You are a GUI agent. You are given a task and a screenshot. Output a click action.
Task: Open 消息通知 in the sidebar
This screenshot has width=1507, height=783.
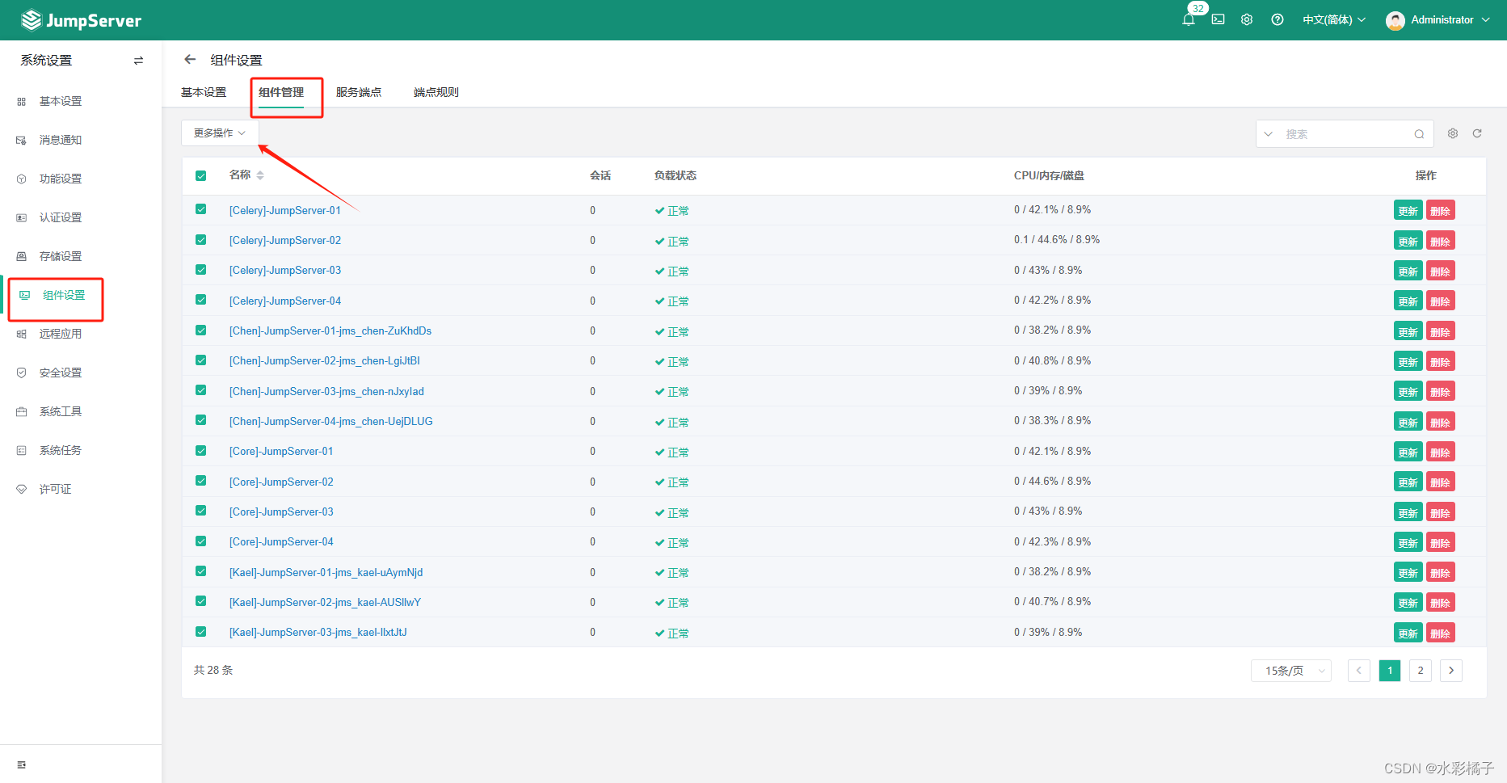point(61,140)
